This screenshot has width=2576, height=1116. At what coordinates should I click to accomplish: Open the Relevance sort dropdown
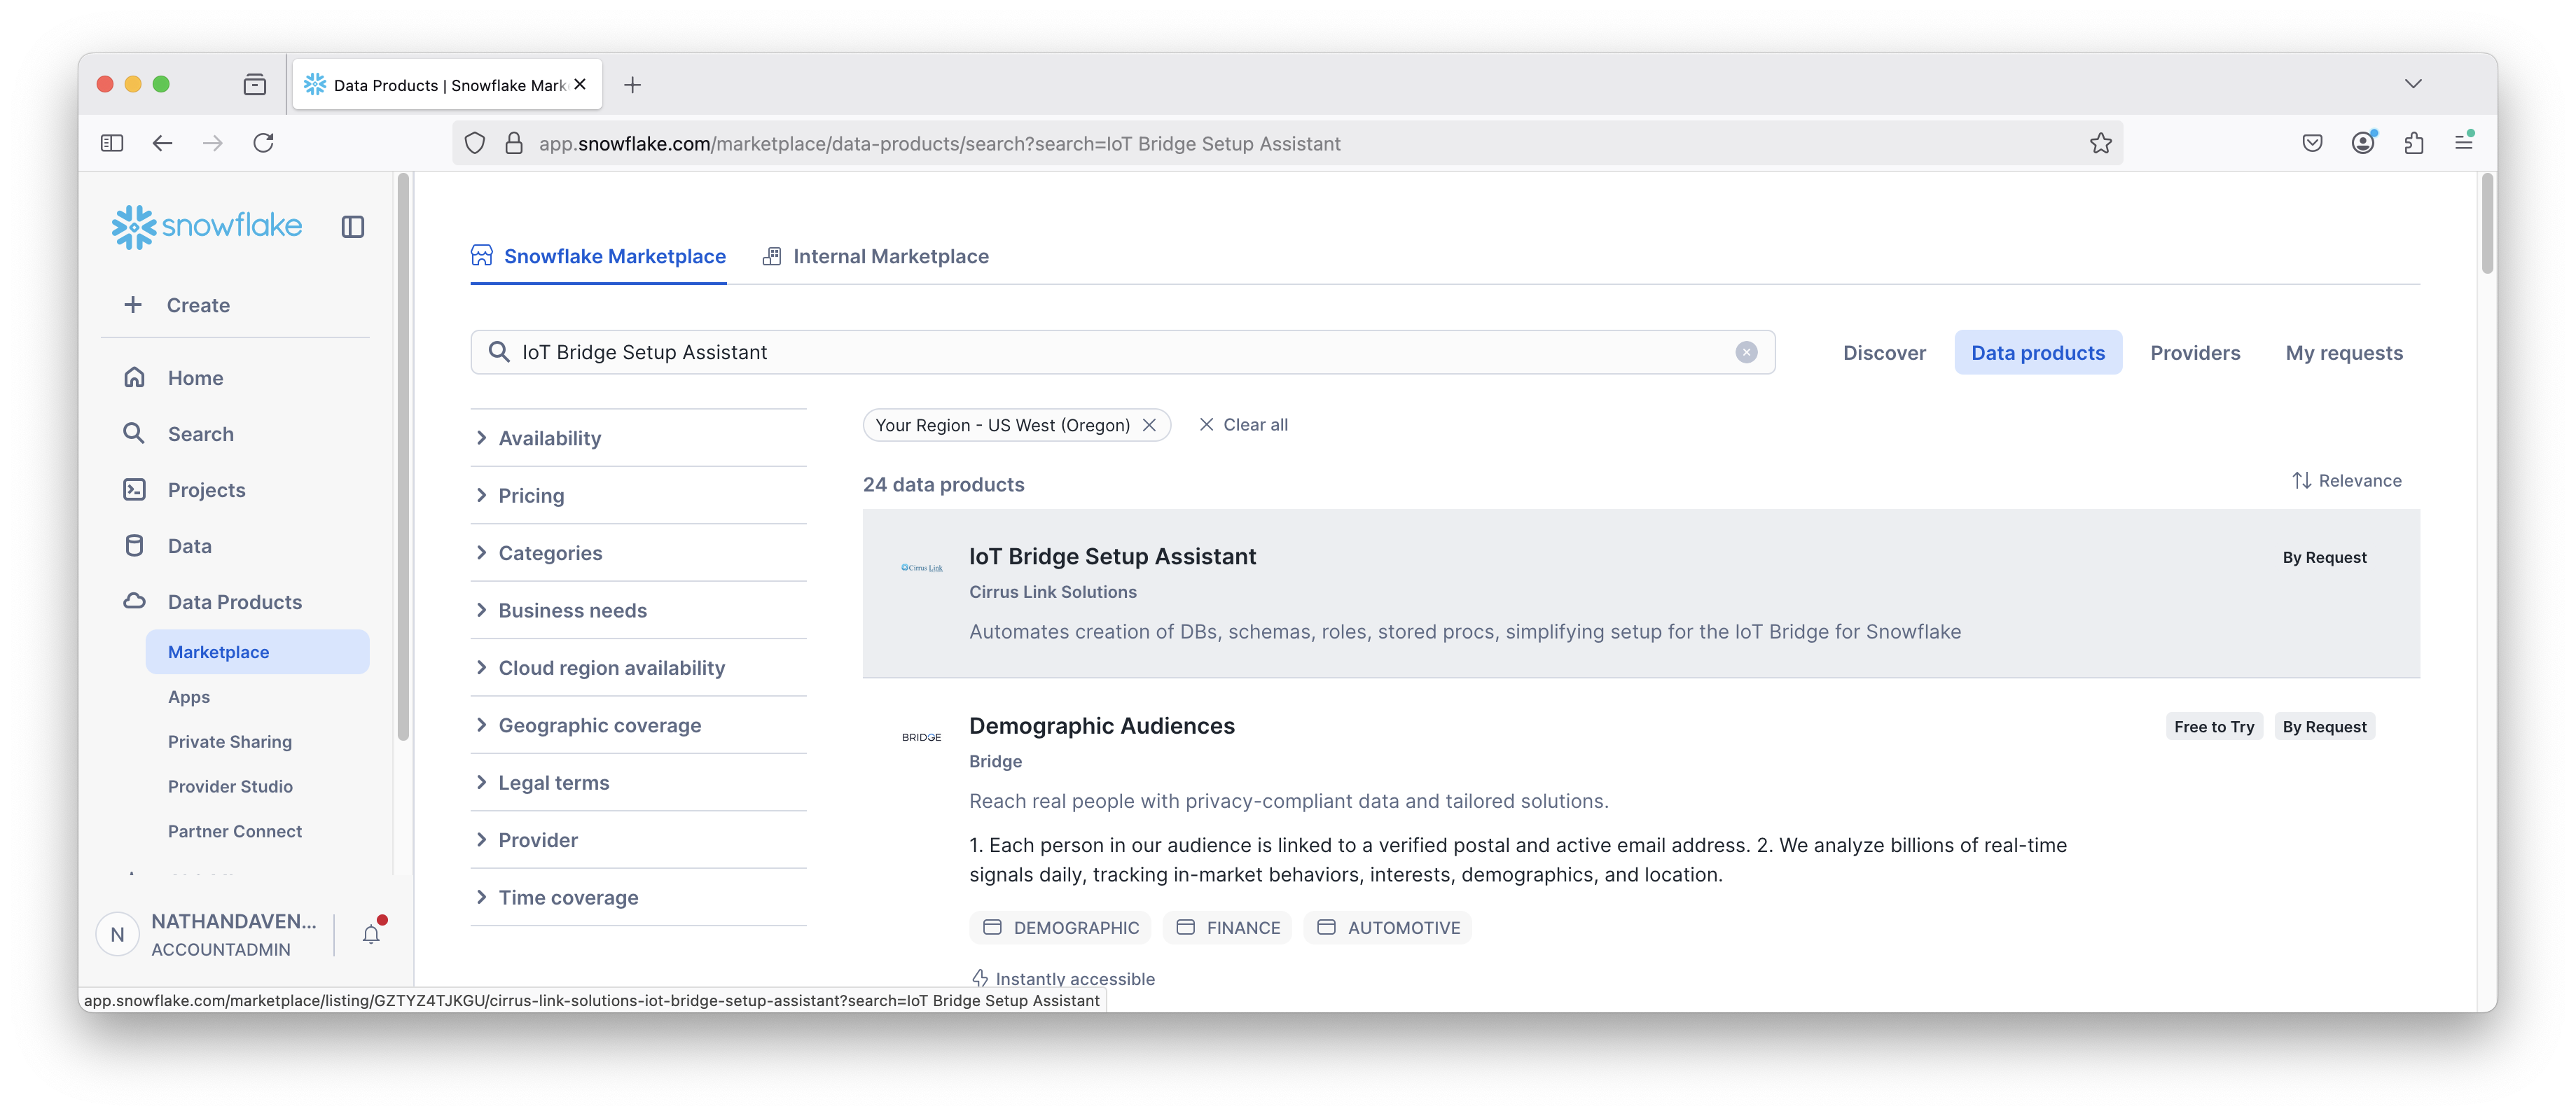click(2347, 481)
